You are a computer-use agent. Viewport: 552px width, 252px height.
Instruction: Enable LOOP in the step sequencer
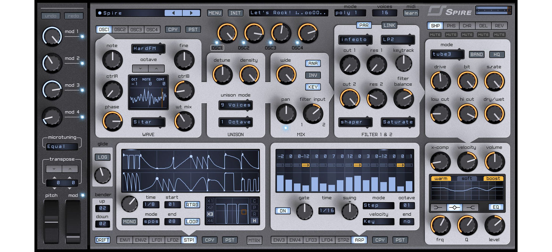coord(192,222)
